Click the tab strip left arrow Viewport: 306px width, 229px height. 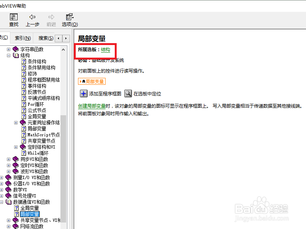(x=59, y=39)
